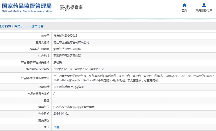Click the 用于眼部手术时夹持缝线 value
The height and width of the screenshot is (131, 216).
[x=69, y=87]
